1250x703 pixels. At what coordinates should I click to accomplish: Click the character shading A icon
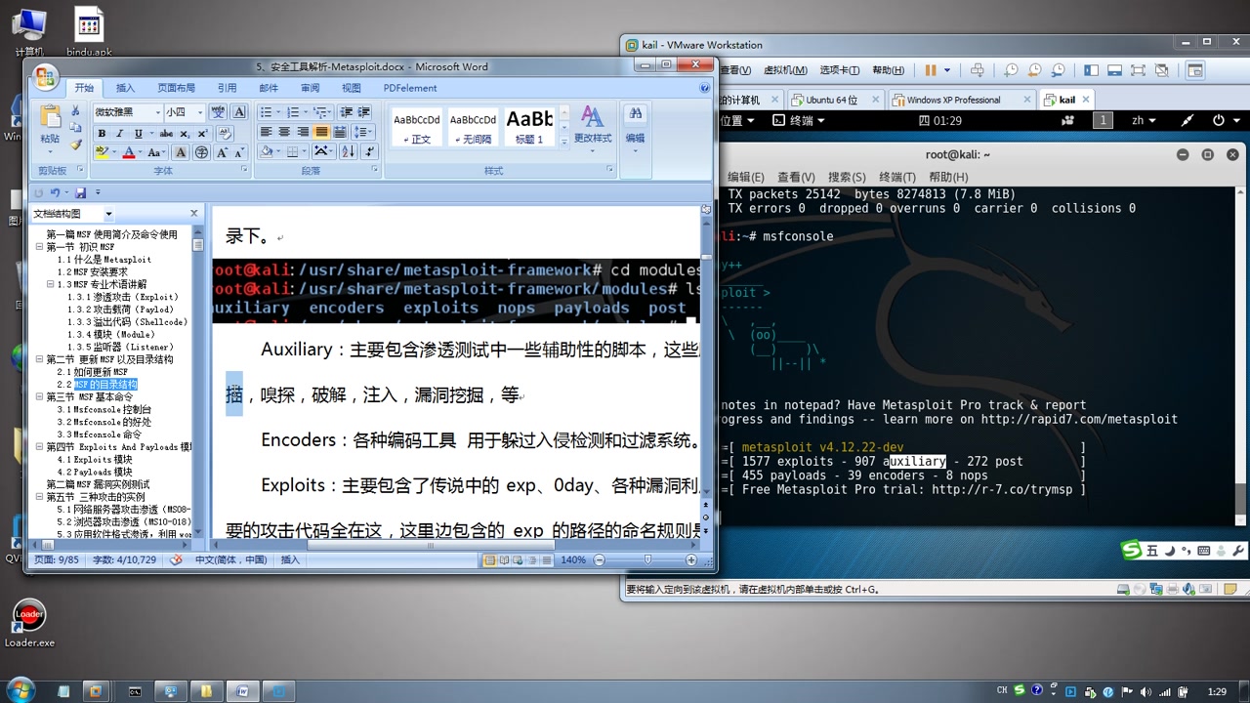click(x=181, y=152)
